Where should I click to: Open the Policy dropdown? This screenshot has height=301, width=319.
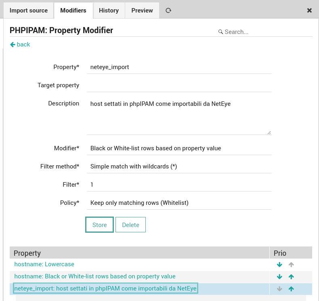[x=179, y=203]
